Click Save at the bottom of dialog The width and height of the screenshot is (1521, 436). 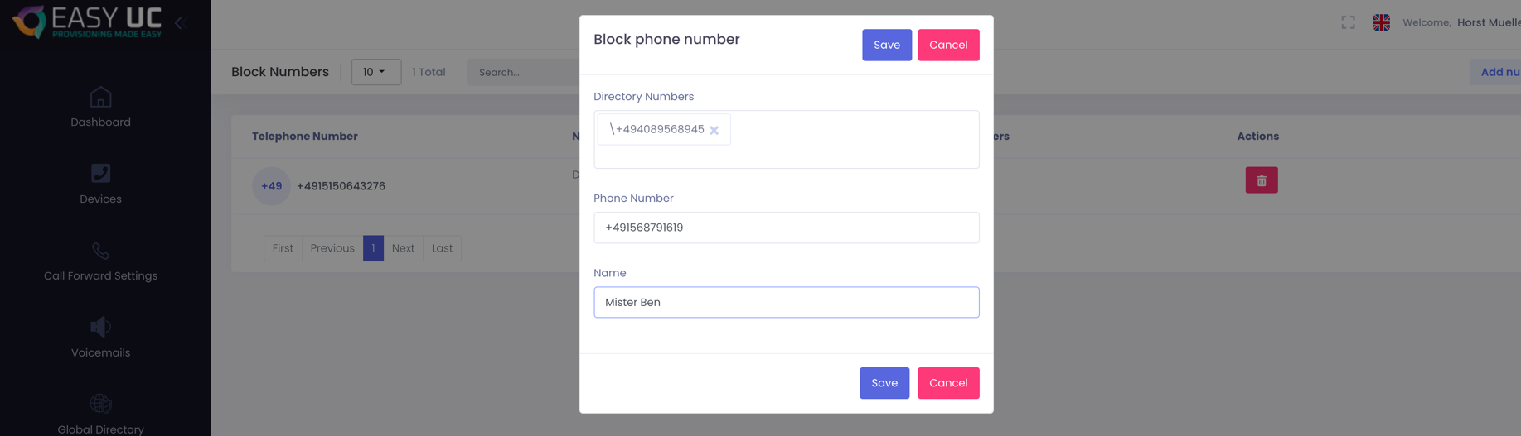pos(884,383)
